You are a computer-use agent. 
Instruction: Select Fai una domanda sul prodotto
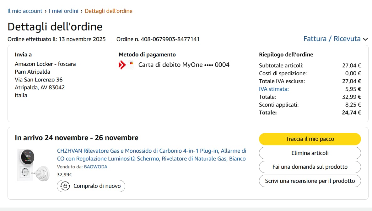[x=310, y=167]
